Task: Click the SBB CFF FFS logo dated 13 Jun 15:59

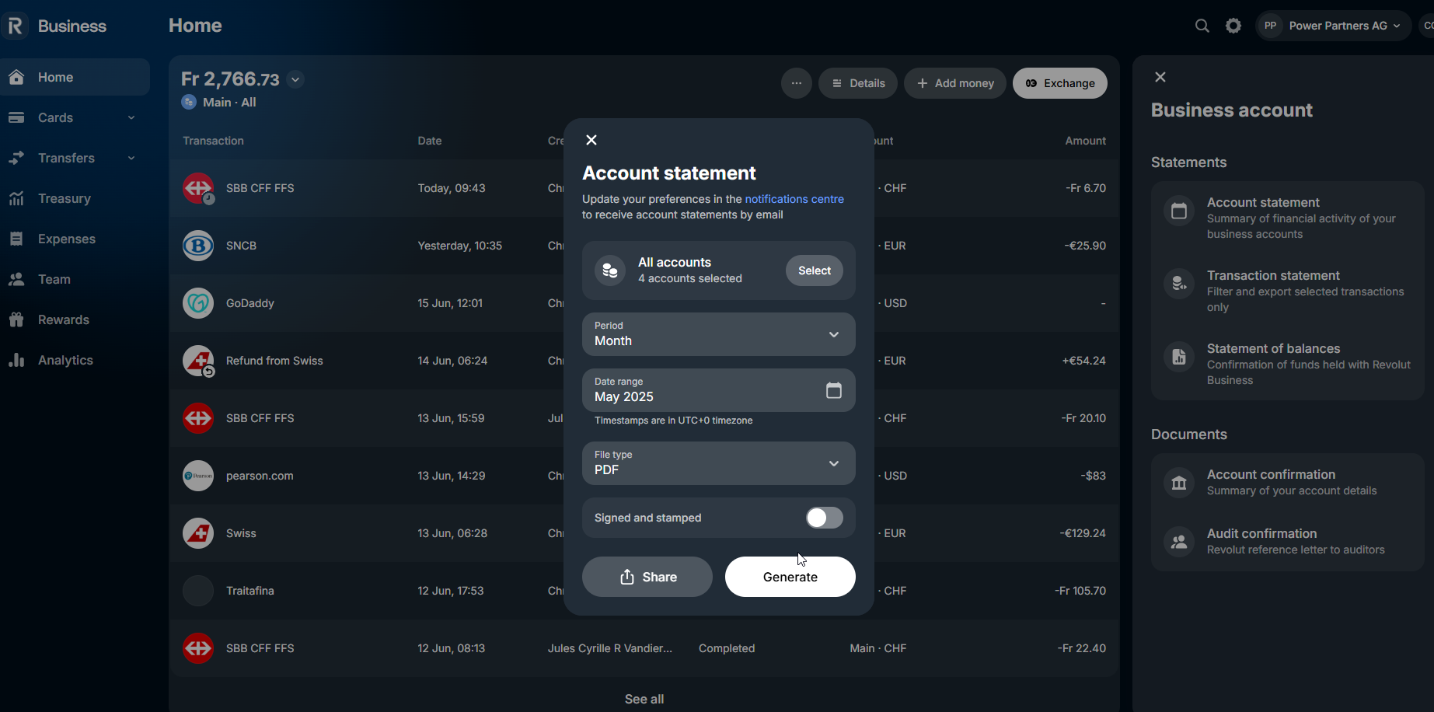Action: pyautogui.click(x=198, y=418)
